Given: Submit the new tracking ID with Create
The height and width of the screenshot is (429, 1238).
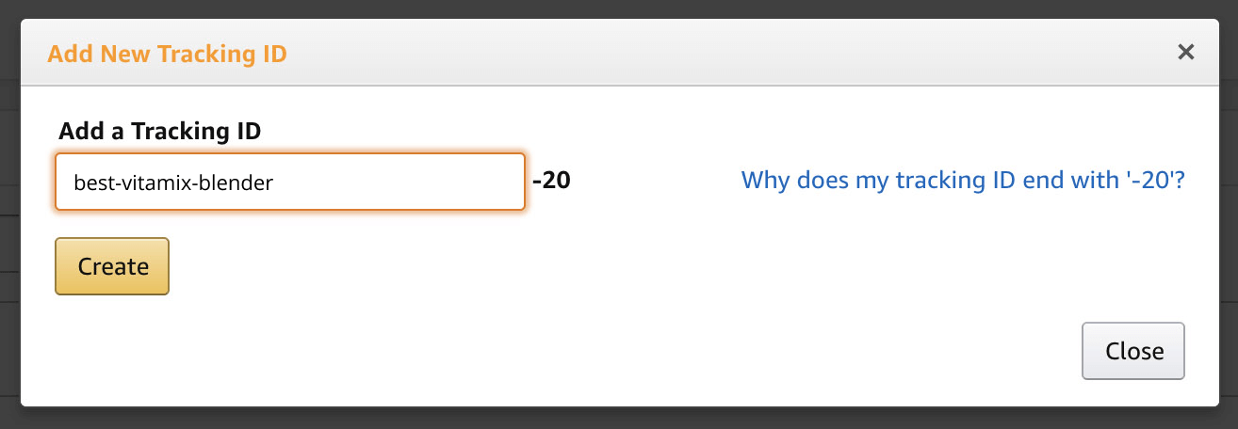Looking at the screenshot, I should (x=112, y=266).
